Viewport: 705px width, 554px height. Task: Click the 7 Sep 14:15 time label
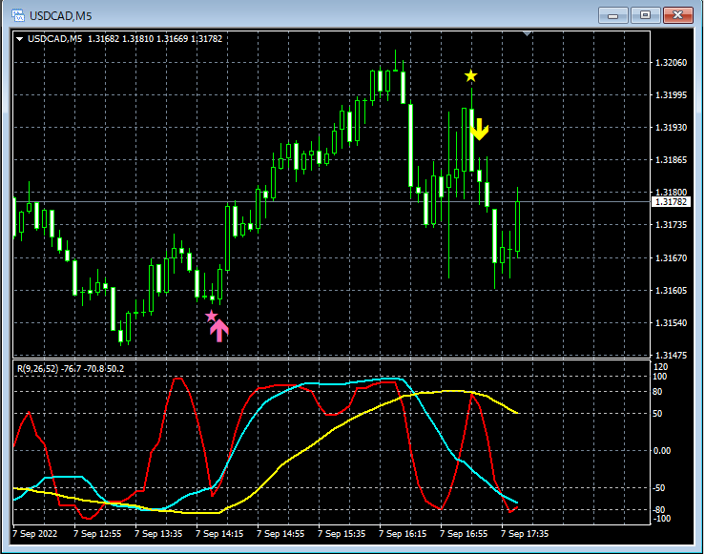click(x=219, y=534)
